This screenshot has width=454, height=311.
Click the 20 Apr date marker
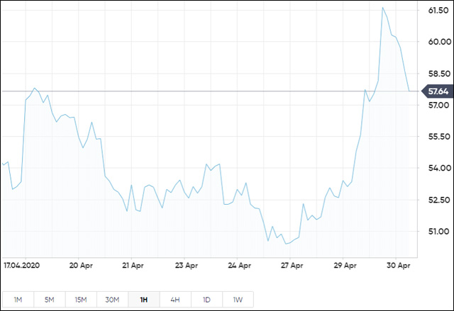click(82, 266)
